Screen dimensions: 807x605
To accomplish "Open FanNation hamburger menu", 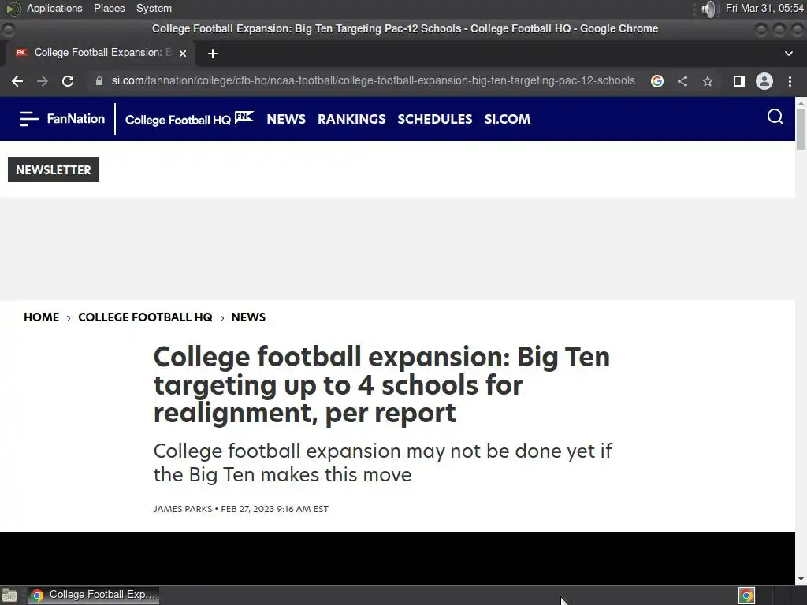I will pos(29,118).
